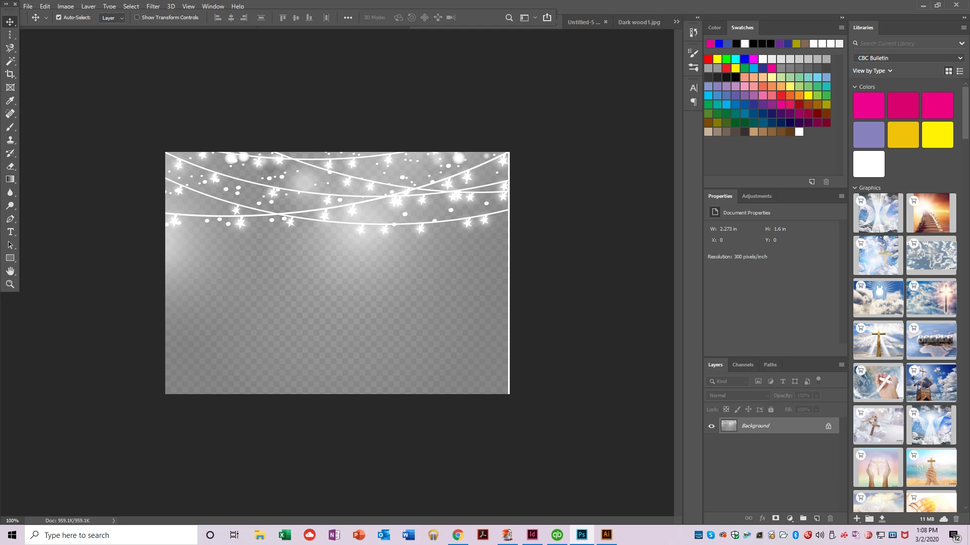Viewport: 970px width, 545px height.
Task: Enable Show Transform Controls checkbox
Action: [137, 18]
